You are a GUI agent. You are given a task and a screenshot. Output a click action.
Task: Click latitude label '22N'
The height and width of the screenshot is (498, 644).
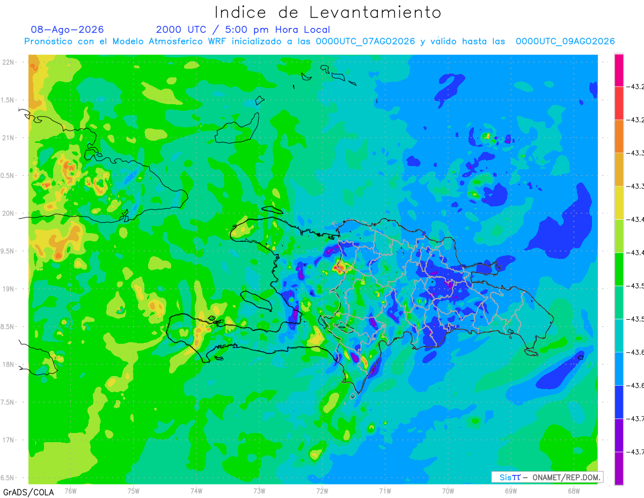(x=9, y=62)
